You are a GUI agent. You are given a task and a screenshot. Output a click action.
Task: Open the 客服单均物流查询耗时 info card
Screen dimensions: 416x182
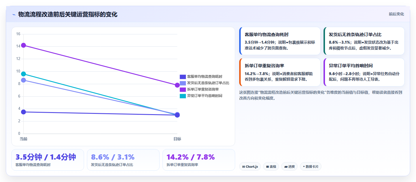[280, 41]
